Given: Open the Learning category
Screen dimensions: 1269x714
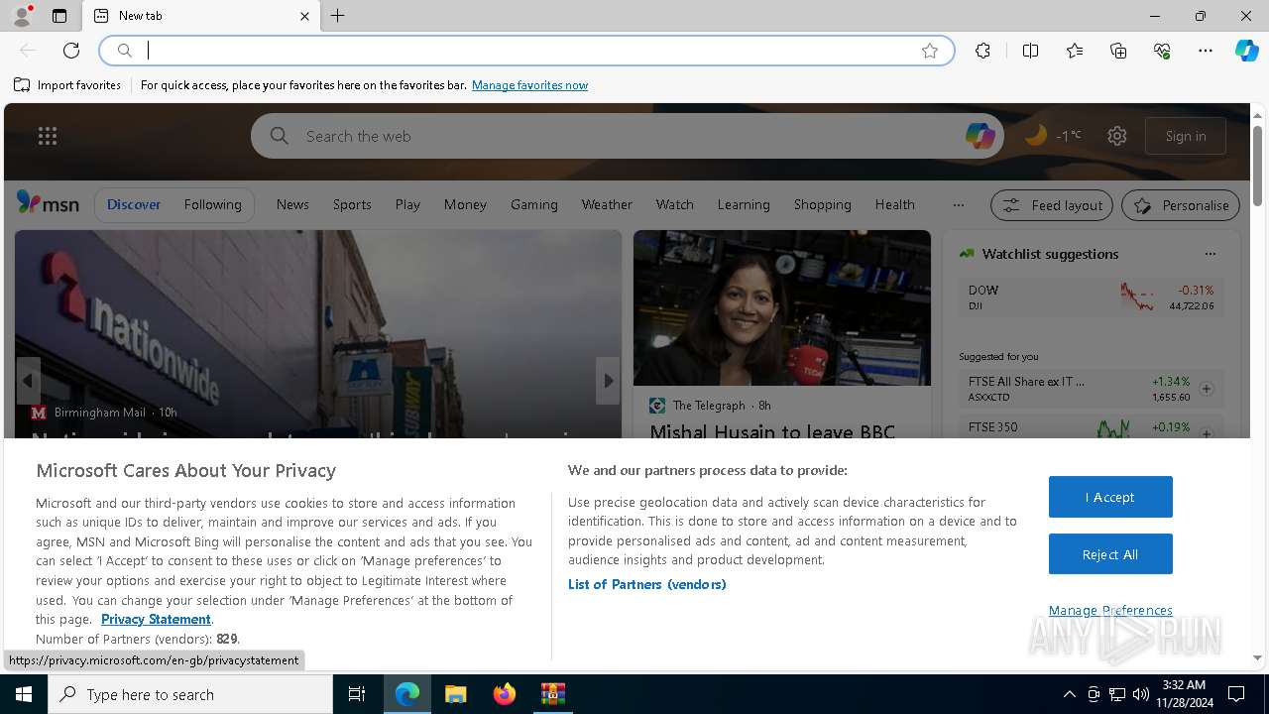Looking at the screenshot, I should 744,204.
